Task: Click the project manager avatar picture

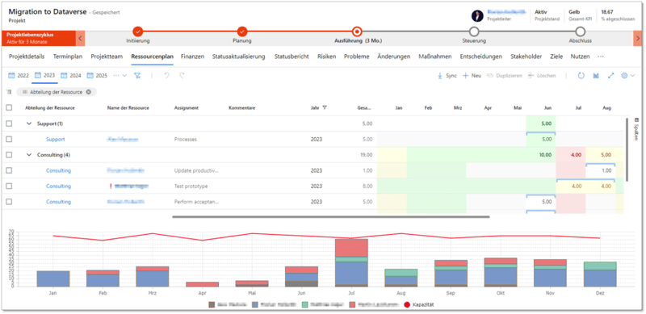Action: click(477, 16)
